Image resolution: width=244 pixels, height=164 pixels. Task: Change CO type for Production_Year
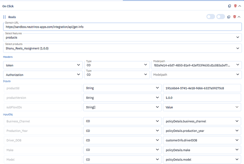point(122,131)
